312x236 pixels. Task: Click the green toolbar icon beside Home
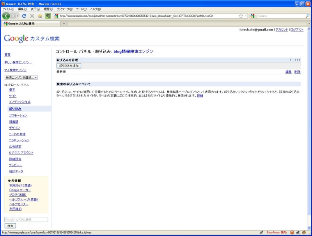(x=48, y=16)
